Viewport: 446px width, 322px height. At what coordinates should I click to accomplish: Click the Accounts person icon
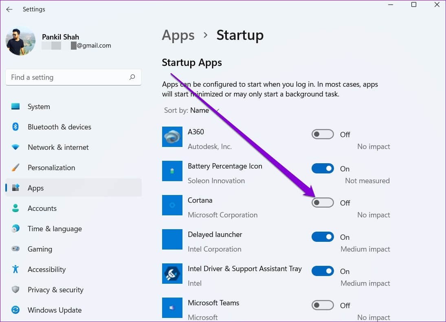[x=15, y=208]
